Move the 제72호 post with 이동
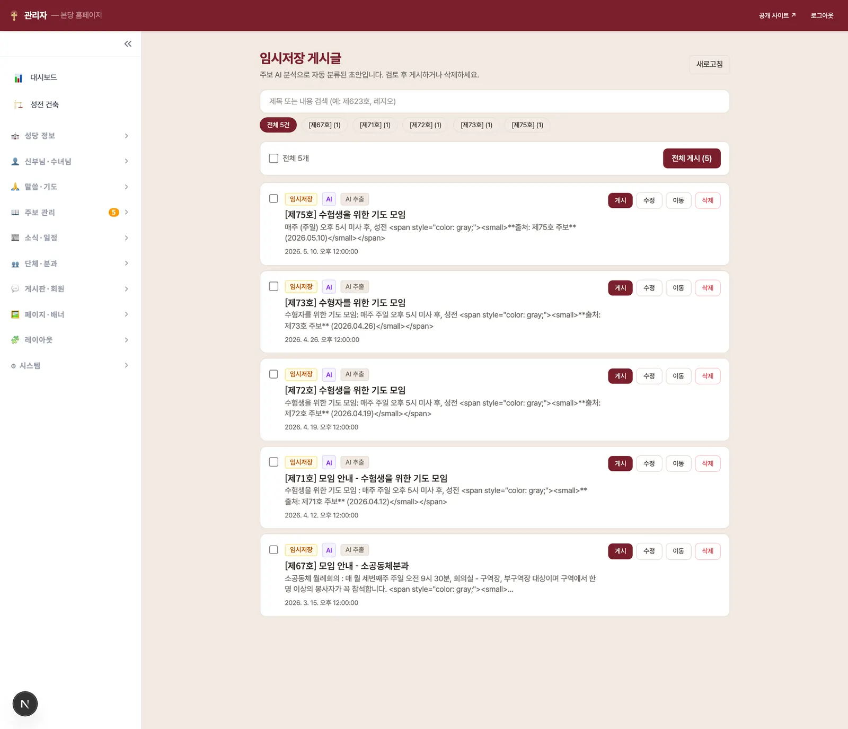 (678, 376)
